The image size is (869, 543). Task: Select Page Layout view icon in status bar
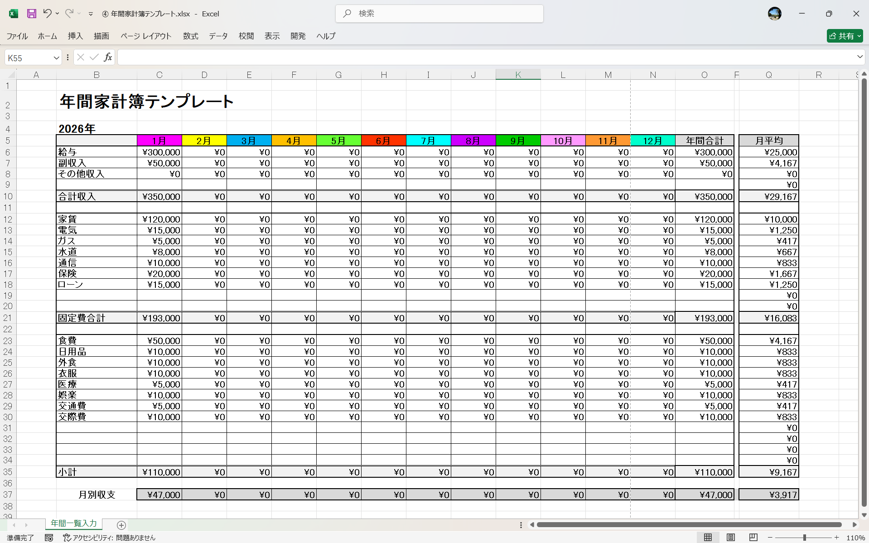[730, 538]
